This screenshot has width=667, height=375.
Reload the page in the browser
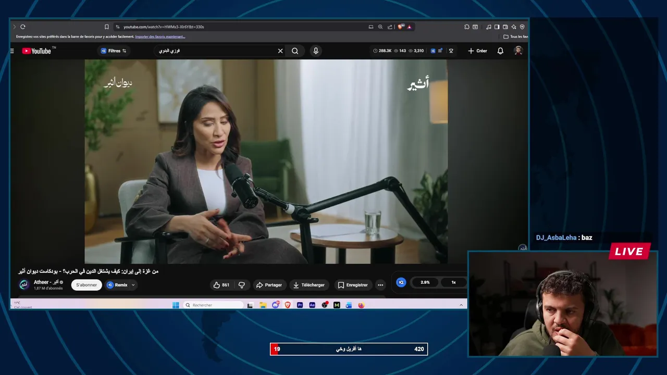(23, 27)
